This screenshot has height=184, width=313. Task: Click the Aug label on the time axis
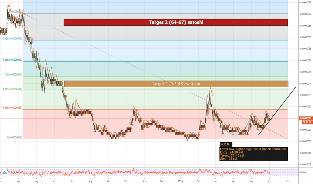tap(90, 181)
